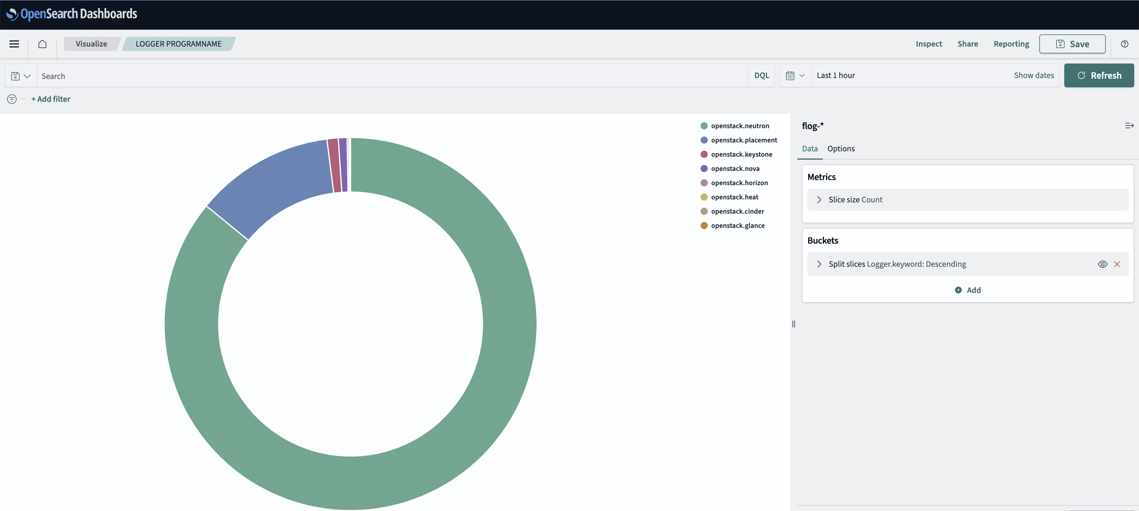1139x511 pixels.
Task: Collapse the editor sidebar arrow icon
Action: 1129,126
